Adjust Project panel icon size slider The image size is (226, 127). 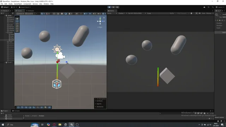(x=209, y=119)
